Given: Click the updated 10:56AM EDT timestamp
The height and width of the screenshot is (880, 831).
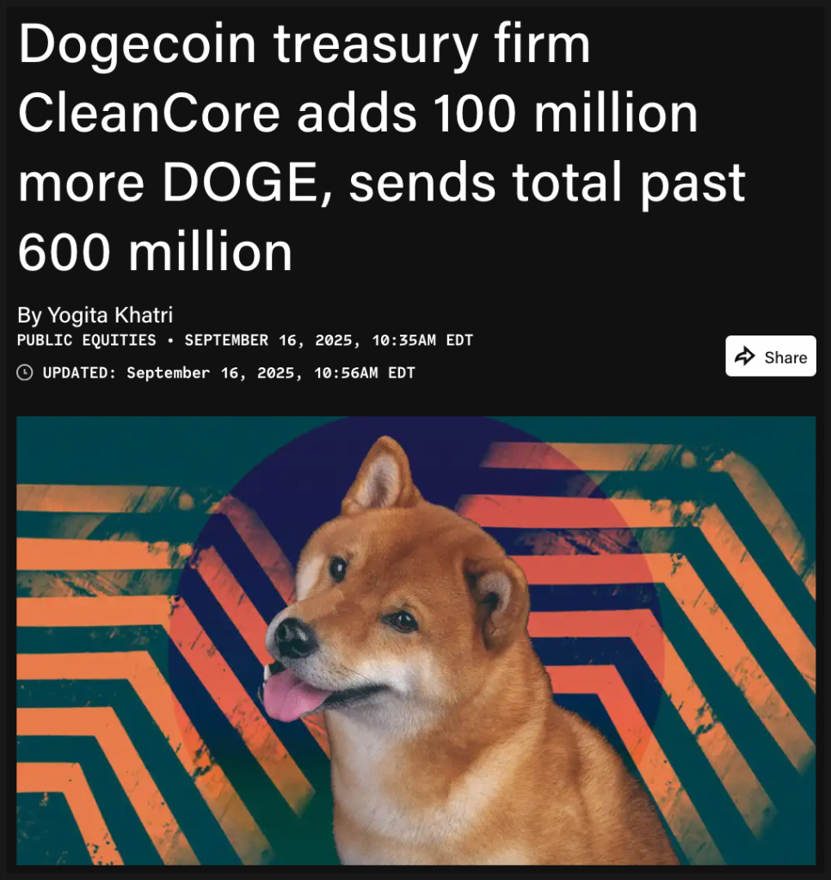Looking at the screenshot, I should click(270, 372).
